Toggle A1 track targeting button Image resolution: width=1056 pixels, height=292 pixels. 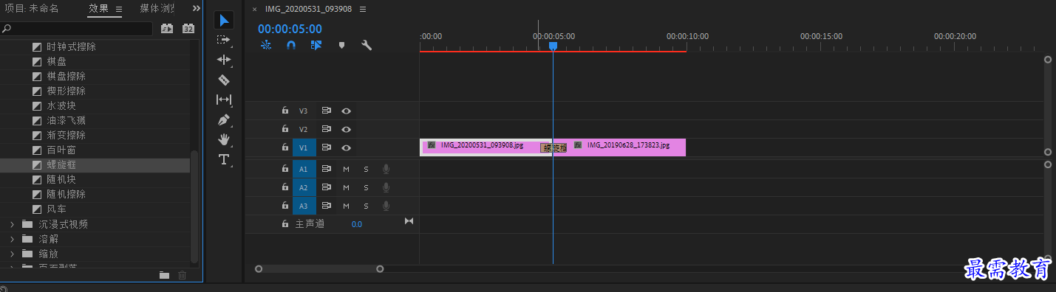tap(303, 169)
